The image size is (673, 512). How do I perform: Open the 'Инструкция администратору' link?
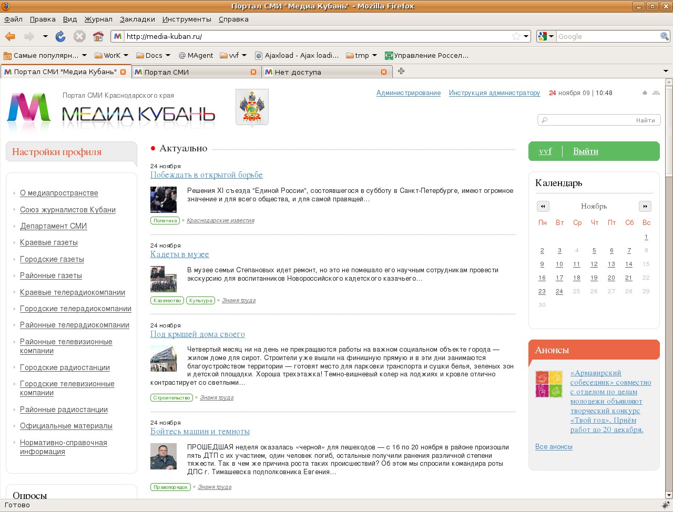pyautogui.click(x=494, y=93)
